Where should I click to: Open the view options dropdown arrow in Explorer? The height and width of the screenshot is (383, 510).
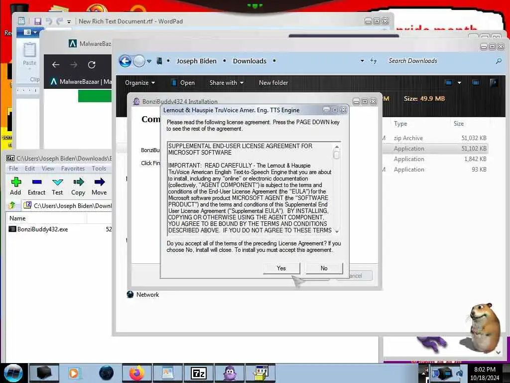coord(459,83)
